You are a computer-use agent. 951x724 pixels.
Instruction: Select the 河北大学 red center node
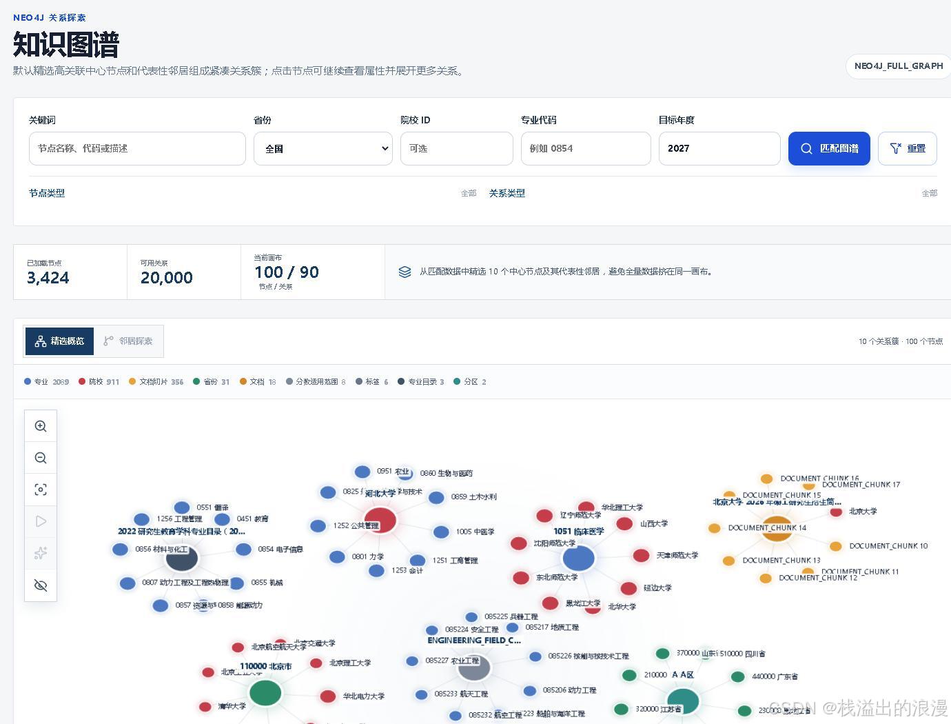(x=380, y=520)
